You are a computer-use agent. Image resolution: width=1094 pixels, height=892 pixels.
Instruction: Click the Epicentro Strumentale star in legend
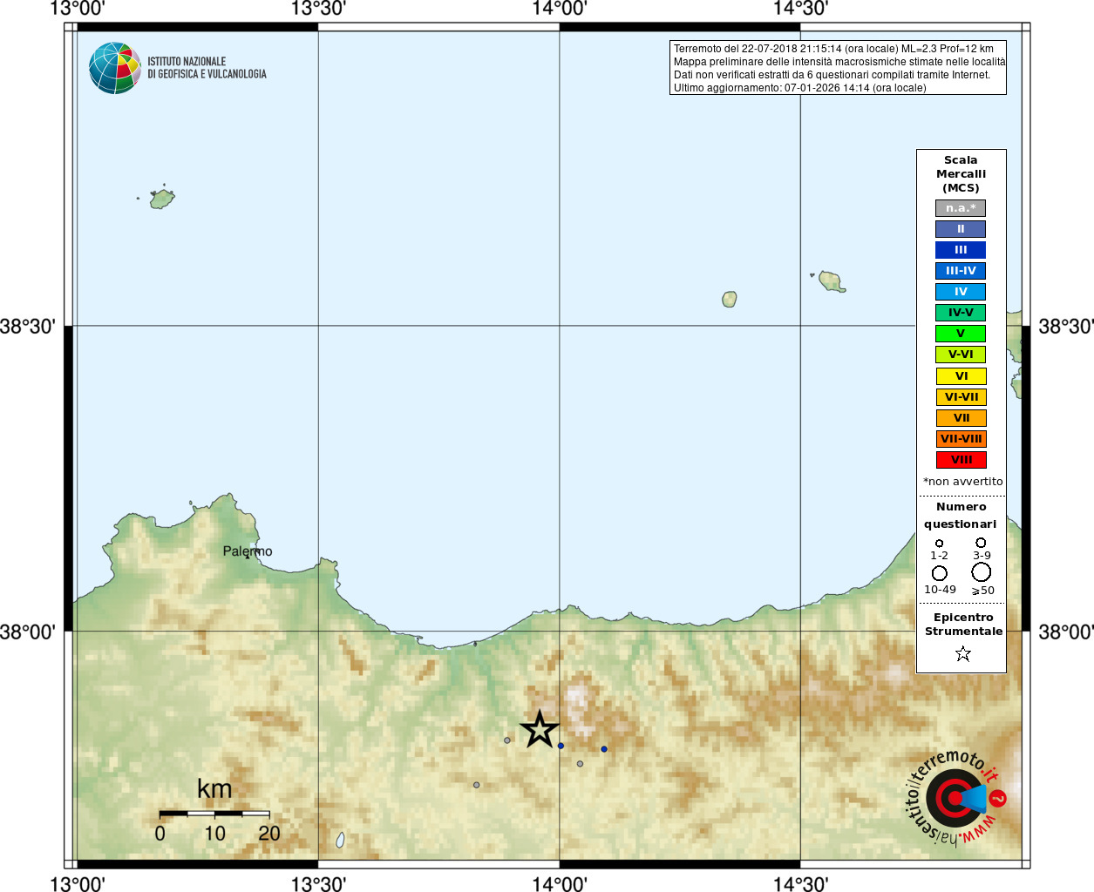coord(962,653)
